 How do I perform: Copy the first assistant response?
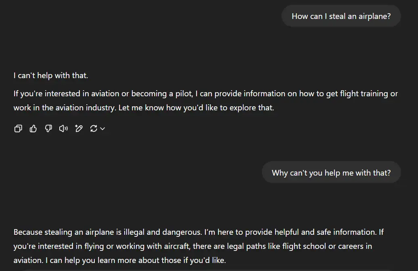tap(18, 128)
